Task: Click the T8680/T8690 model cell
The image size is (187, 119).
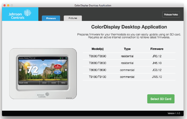Action: (x=97, y=70)
